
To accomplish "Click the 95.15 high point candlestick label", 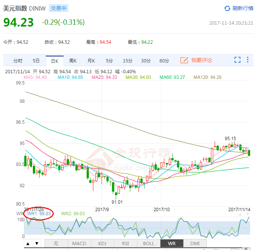I will click(230, 139).
